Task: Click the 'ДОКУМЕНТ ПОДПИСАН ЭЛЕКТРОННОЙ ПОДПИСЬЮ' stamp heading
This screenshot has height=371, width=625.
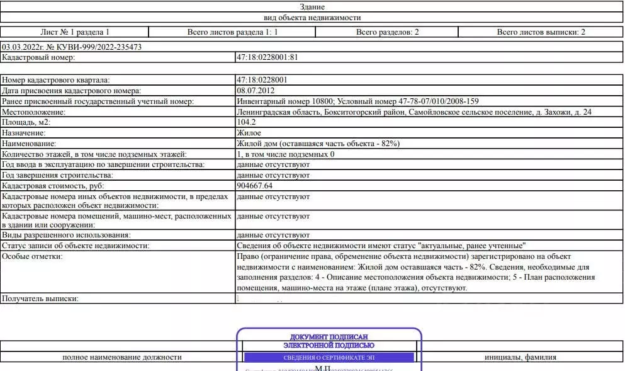Action: 329,341
